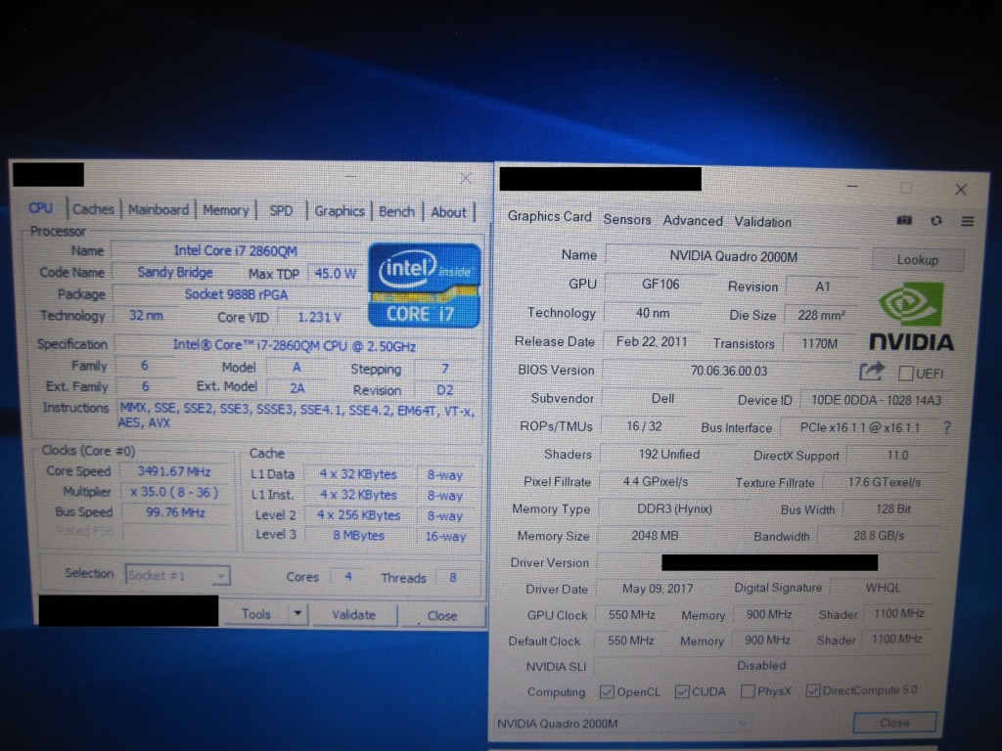This screenshot has width=1002, height=751.
Task: Enable the PhysX checkbox
Action: coord(747,691)
